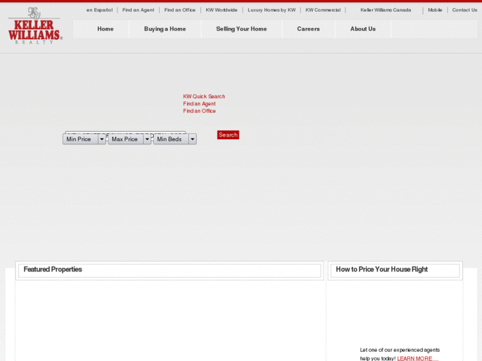Open Find an Office in top bar
The height and width of the screenshot is (361, 482).
pos(180,10)
